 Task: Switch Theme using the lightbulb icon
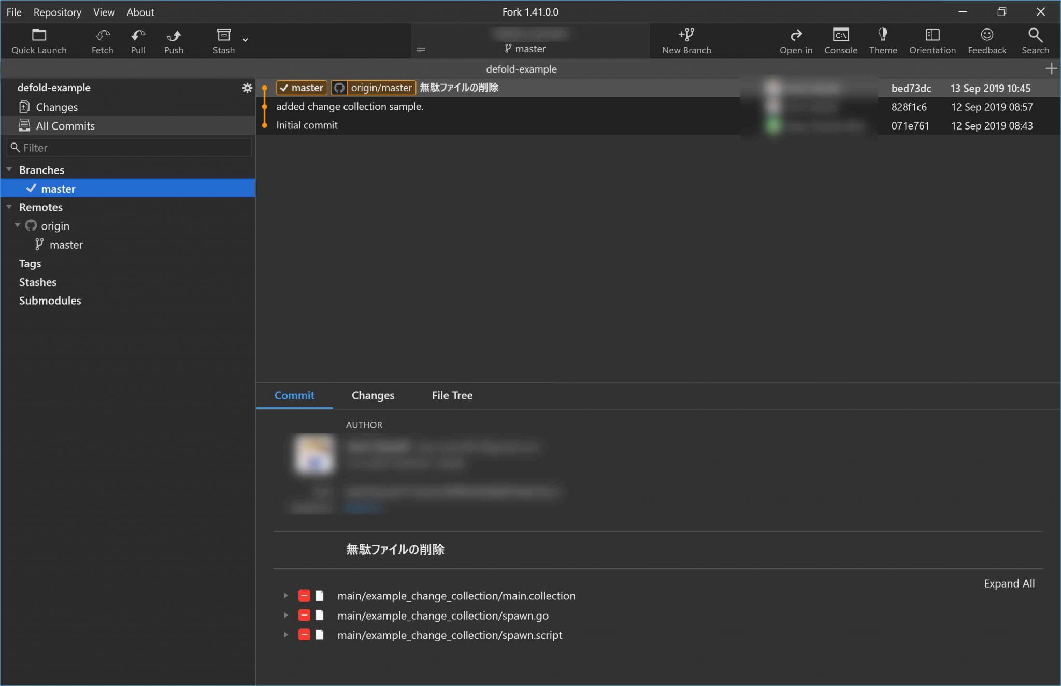(883, 36)
